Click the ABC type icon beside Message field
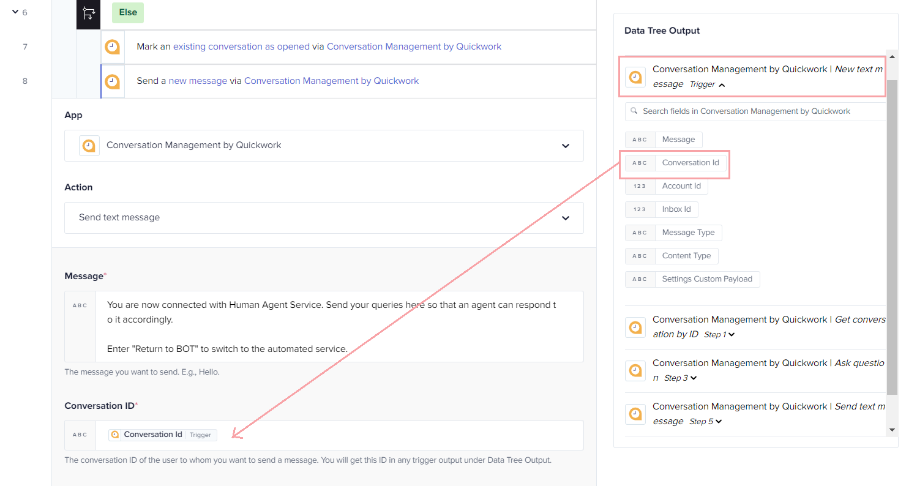 80,305
